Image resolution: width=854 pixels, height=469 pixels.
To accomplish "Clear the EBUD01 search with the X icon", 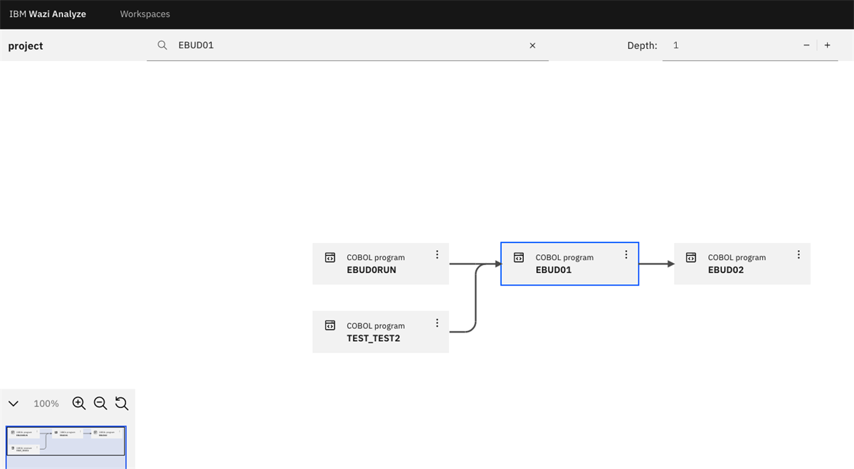I will [532, 45].
